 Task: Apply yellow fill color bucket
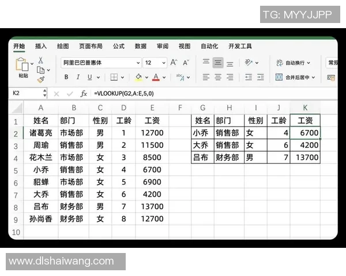click(138, 77)
